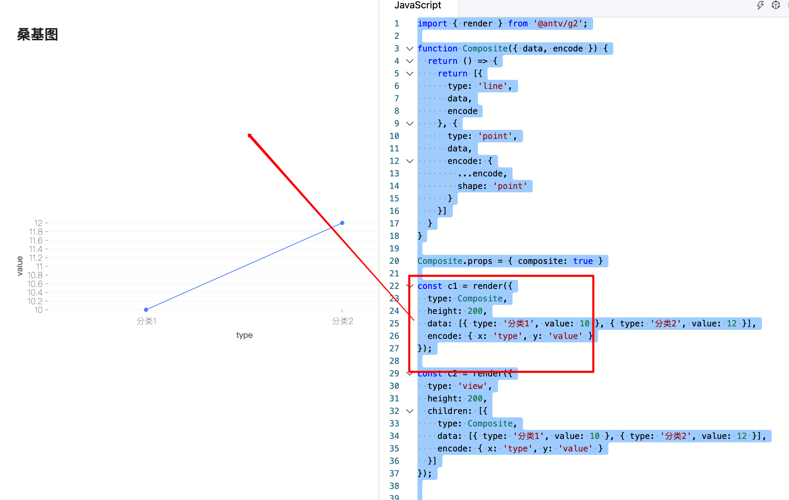The image size is (789, 500).
Task: Click Composite.props assignment line
Action: [x=510, y=261]
